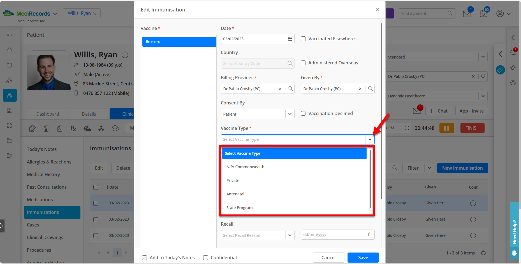Viewport: 521px width, 264px height.
Task: Select Bexsero in Vaccine list
Action: click(x=179, y=42)
